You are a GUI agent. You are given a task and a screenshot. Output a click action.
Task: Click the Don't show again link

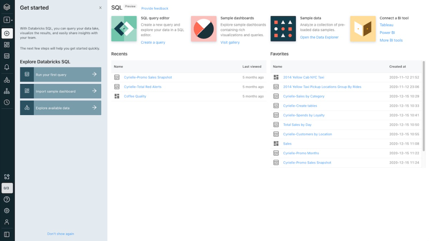(60, 234)
